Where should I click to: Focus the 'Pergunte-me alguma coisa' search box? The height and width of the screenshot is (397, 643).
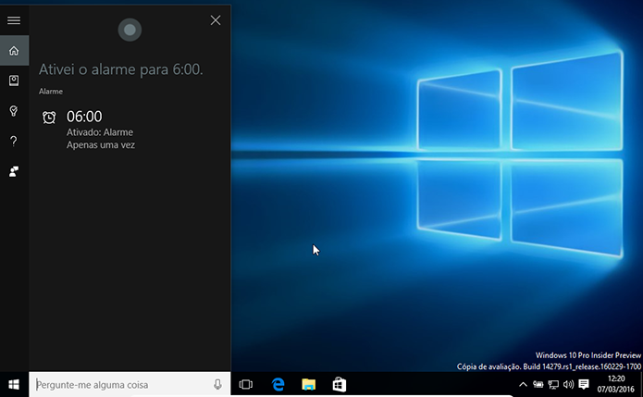pyautogui.click(x=130, y=384)
